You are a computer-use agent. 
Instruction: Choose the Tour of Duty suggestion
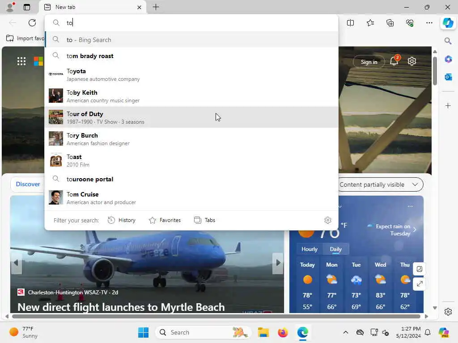point(191,117)
